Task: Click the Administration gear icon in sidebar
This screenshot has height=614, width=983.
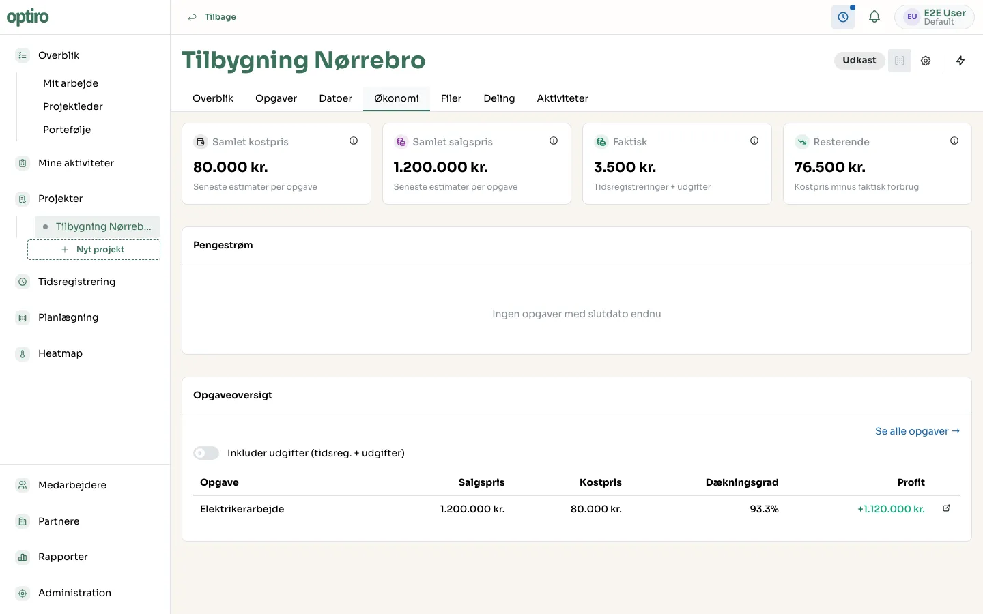Action: [x=23, y=593]
